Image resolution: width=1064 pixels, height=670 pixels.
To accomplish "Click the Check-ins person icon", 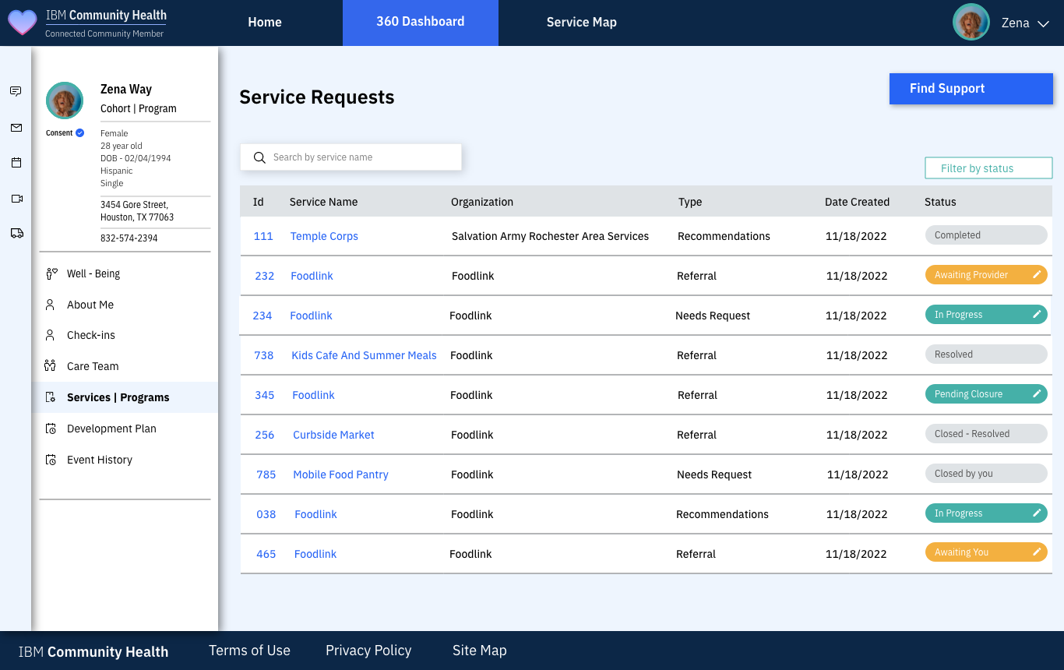I will pos(50,335).
